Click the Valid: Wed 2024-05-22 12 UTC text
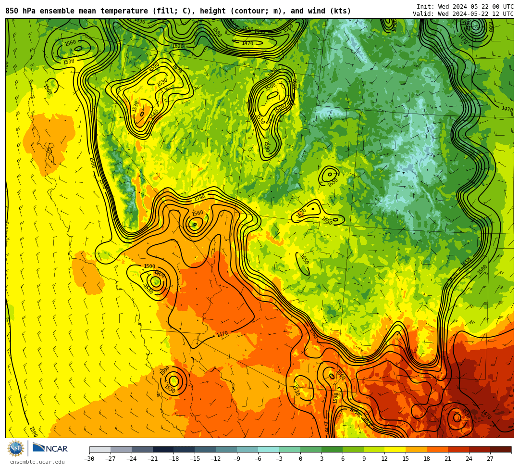Screen dimensions: 519x468 coord(463,14)
